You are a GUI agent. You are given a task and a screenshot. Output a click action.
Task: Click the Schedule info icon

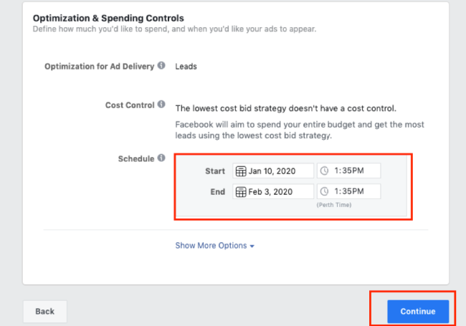tap(161, 158)
